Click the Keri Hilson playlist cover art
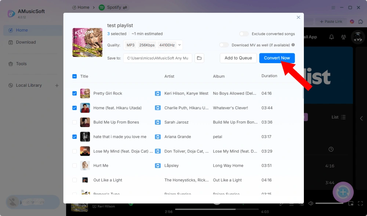 87,42
